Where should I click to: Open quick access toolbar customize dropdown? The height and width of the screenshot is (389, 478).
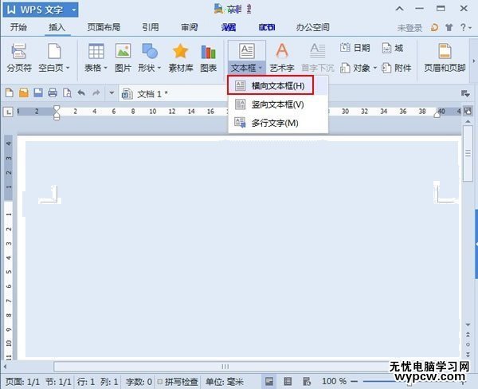pyautogui.click(x=112, y=92)
